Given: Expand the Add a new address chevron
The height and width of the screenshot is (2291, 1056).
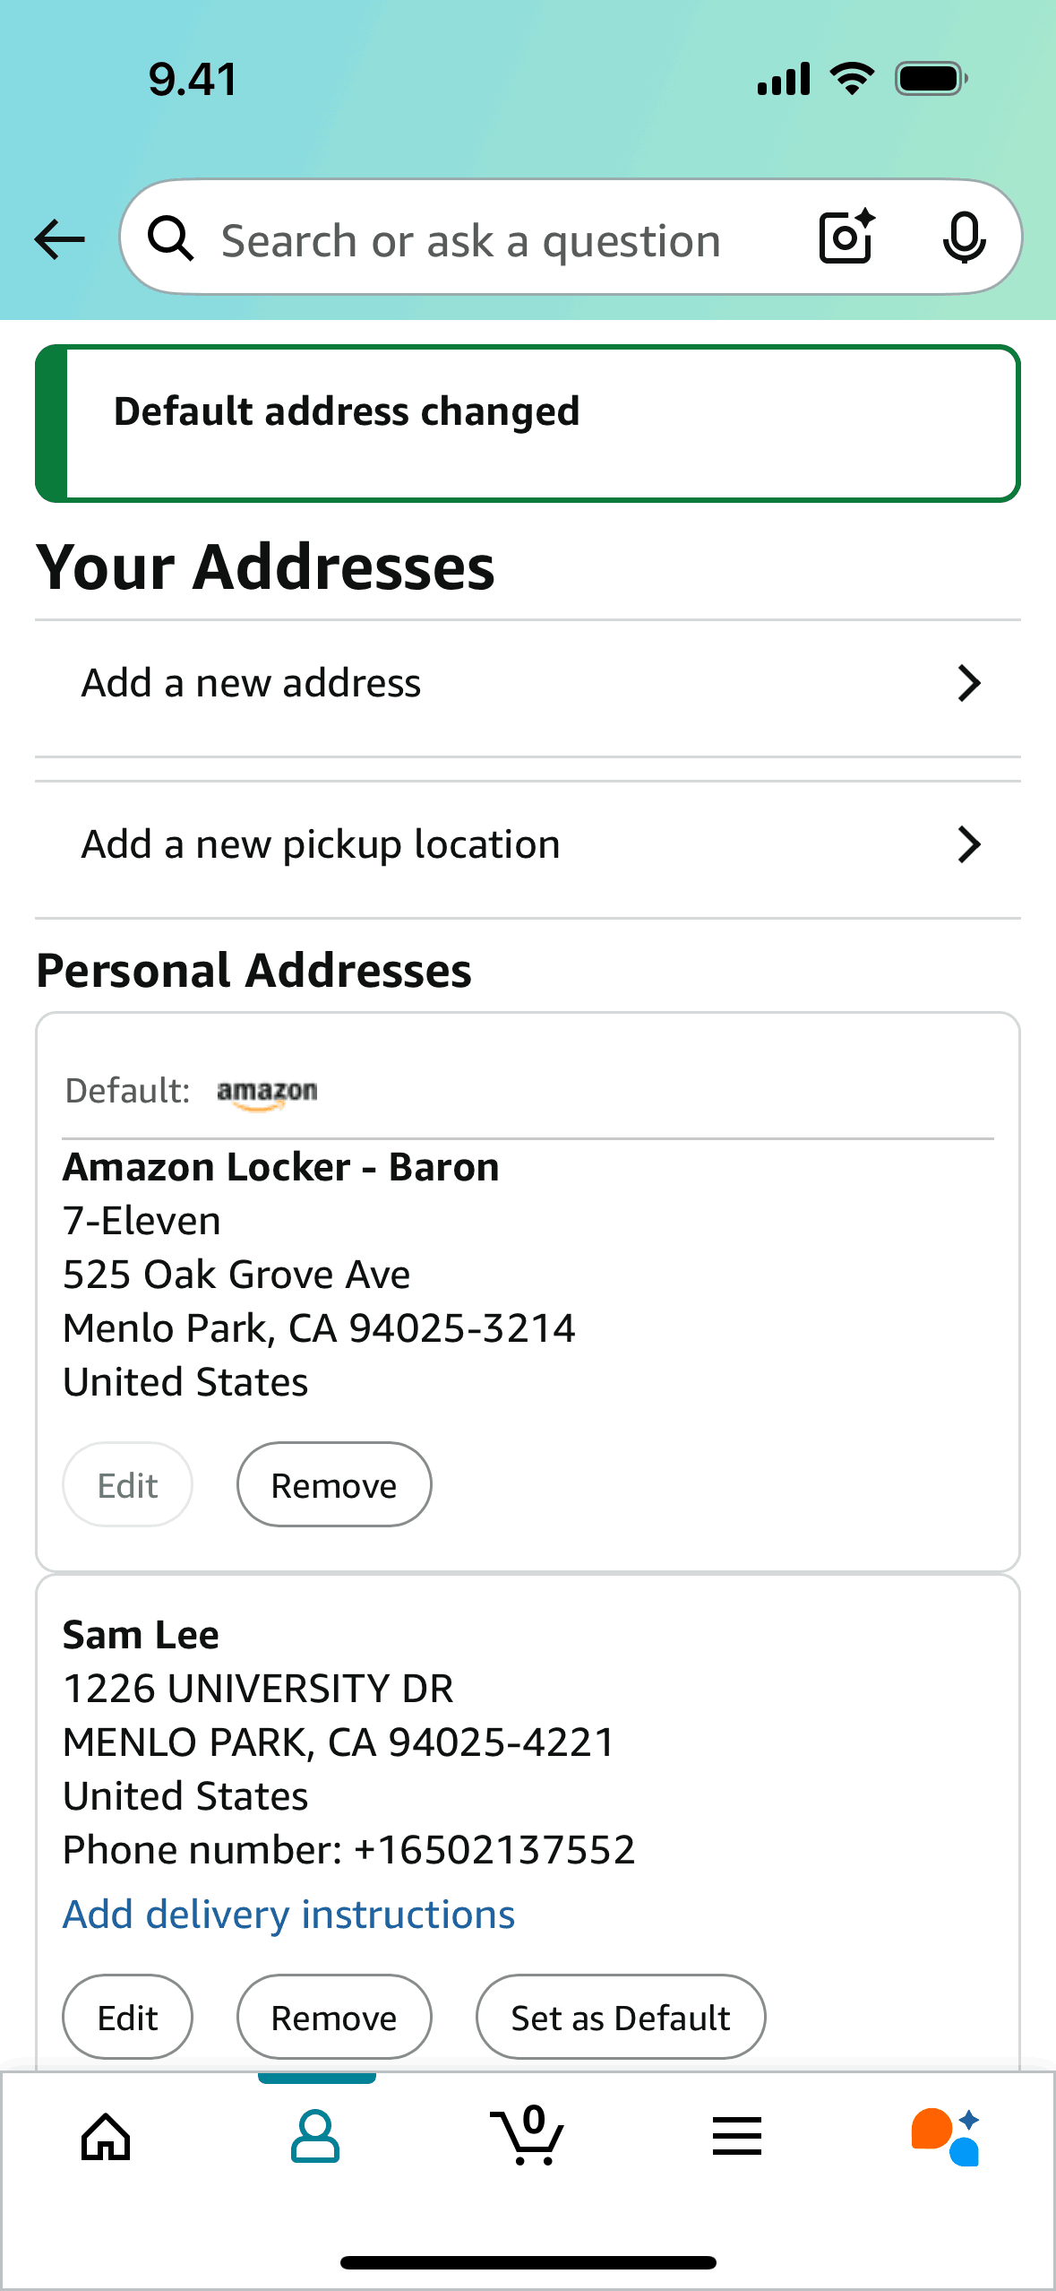Looking at the screenshot, I should click(968, 684).
